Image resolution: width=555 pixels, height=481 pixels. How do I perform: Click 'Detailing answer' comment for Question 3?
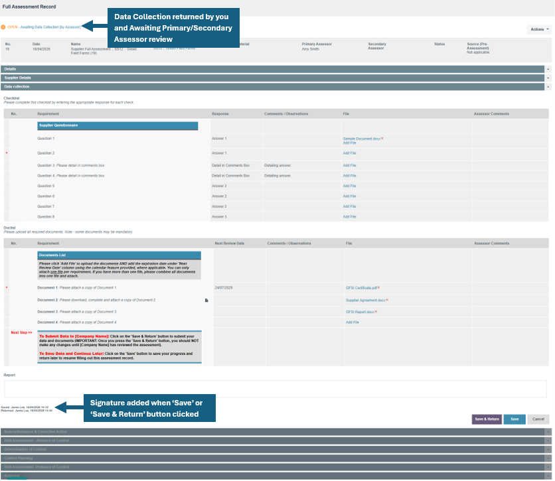[x=277, y=165]
